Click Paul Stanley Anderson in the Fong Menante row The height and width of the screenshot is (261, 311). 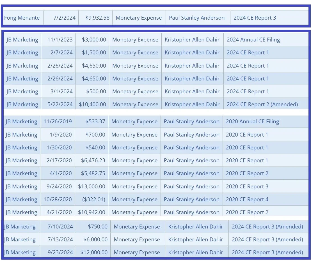[x=197, y=18]
